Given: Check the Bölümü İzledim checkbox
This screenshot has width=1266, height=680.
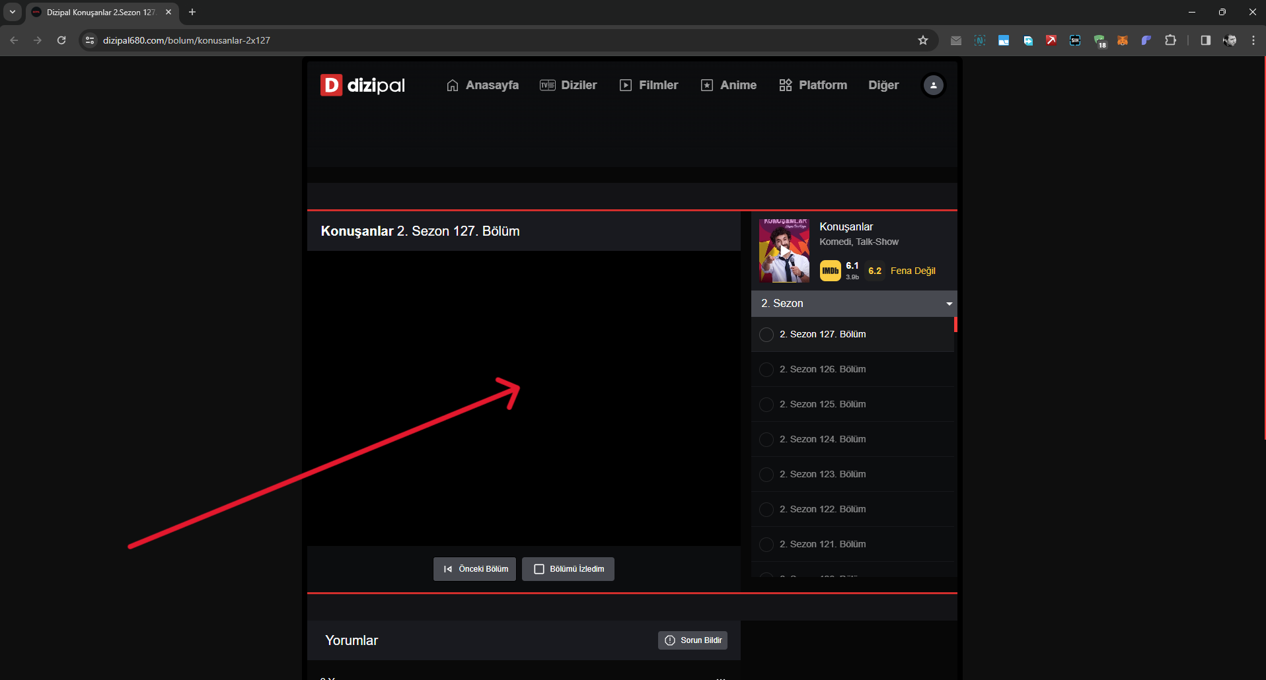Looking at the screenshot, I should 539,569.
